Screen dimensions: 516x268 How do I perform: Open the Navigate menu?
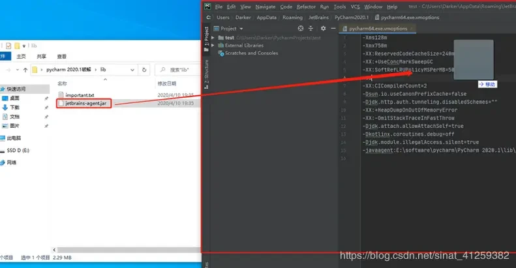265,7
